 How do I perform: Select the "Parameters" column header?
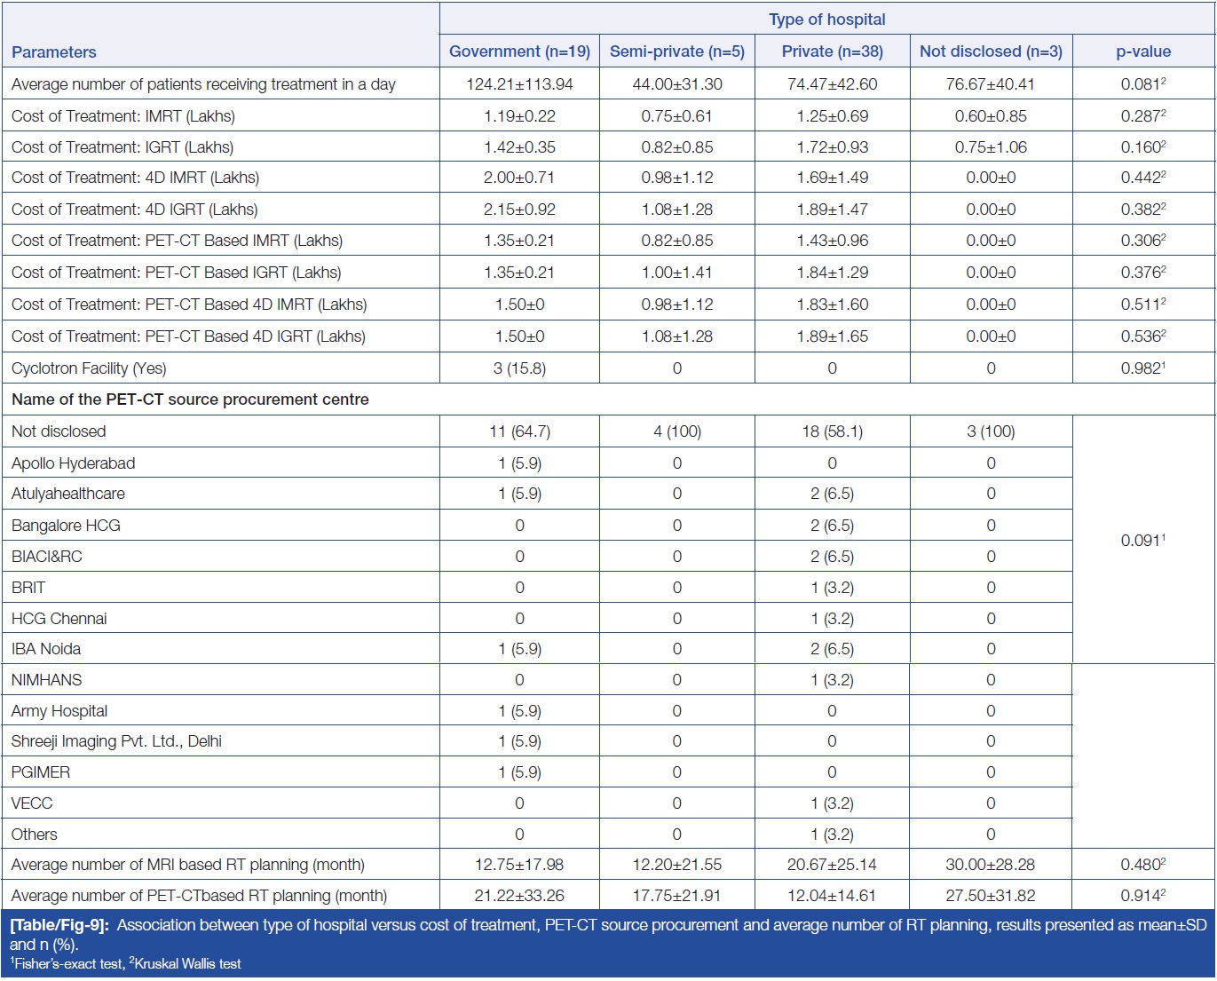pos(54,51)
